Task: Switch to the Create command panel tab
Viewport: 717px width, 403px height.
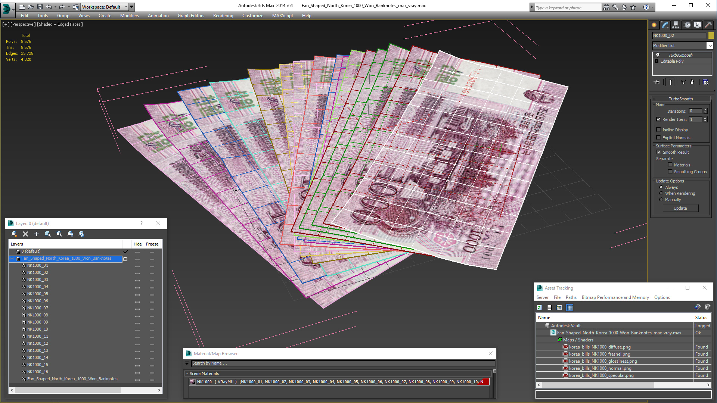Action: (x=654, y=25)
